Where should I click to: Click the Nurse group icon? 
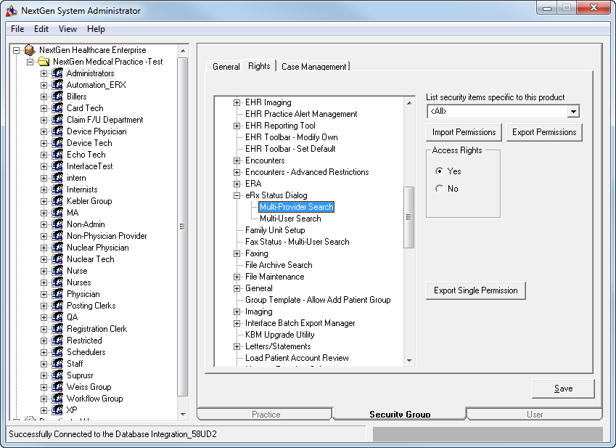57,271
